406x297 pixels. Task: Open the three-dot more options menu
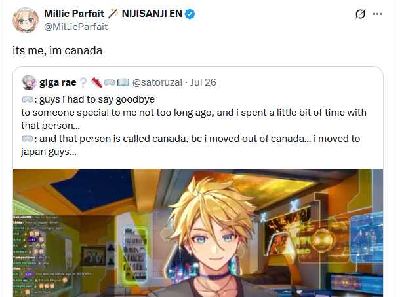[x=377, y=14]
